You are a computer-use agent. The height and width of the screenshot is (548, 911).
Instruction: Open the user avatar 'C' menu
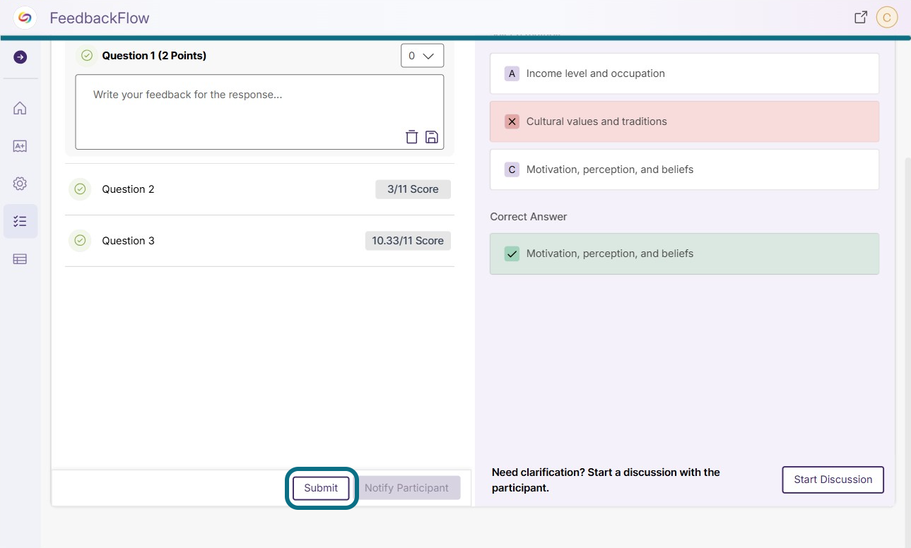pyautogui.click(x=887, y=18)
